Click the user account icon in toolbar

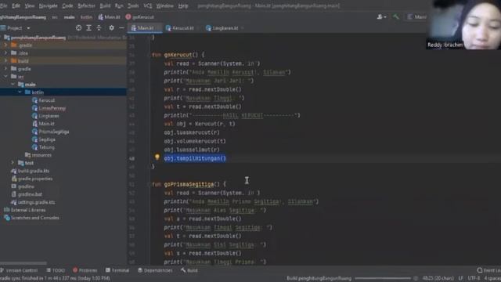click(x=381, y=16)
